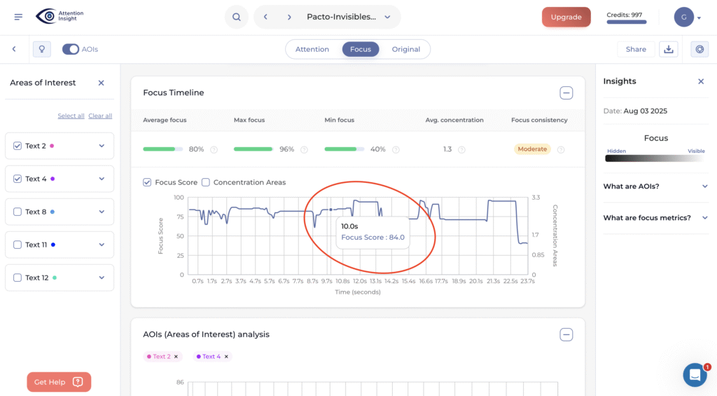Toggle the AOIs switch
The image size is (717, 396).
71,49
